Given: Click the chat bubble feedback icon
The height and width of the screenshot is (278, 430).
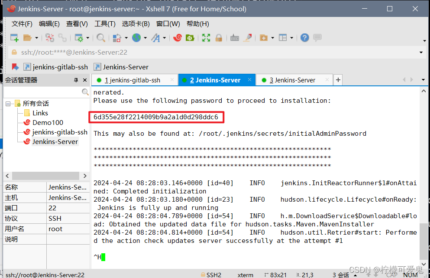Looking at the screenshot, I should [317, 38].
